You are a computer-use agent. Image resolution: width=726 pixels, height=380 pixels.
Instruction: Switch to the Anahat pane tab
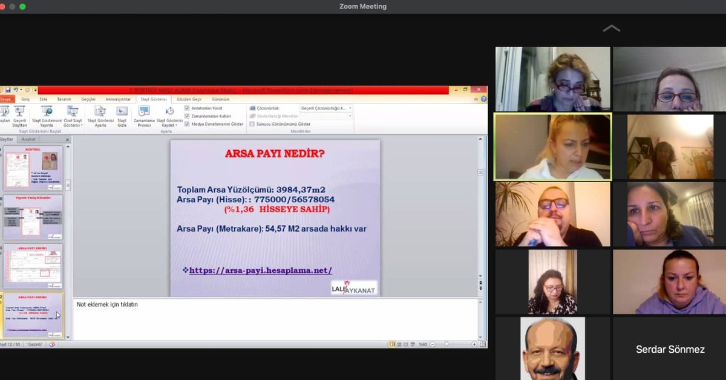[28, 140]
